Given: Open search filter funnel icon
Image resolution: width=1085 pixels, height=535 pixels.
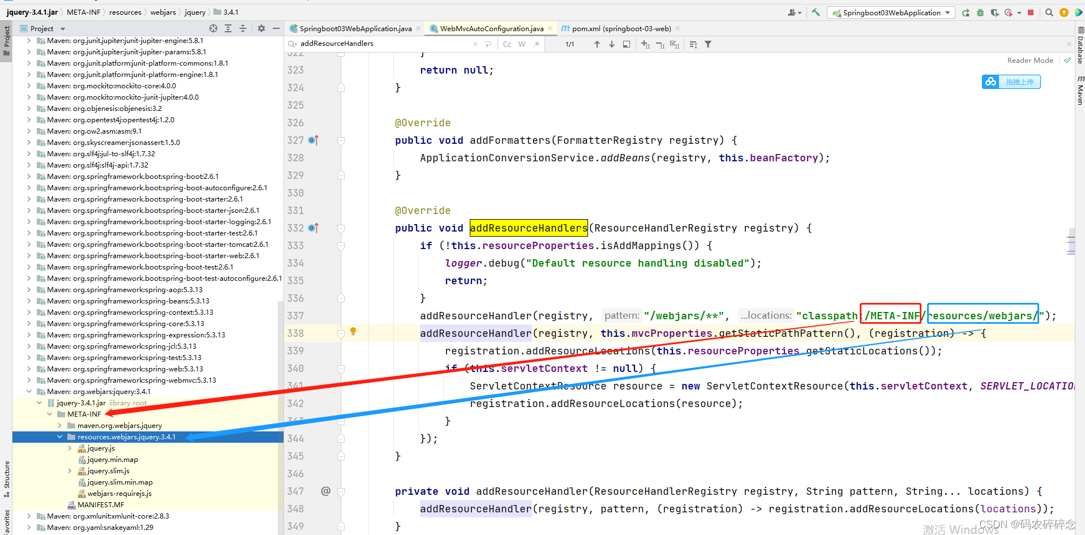Looking at the screenshot, I should (708, 44).
